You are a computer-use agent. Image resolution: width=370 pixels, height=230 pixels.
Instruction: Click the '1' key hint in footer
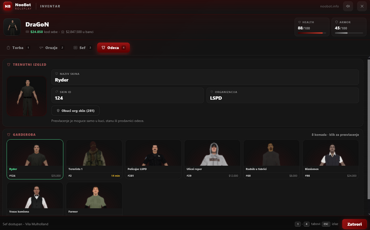tap(298, 224)
